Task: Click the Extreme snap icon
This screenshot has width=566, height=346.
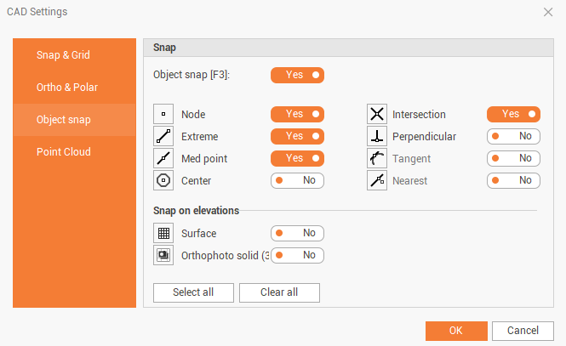Action: tap(163, 136)
